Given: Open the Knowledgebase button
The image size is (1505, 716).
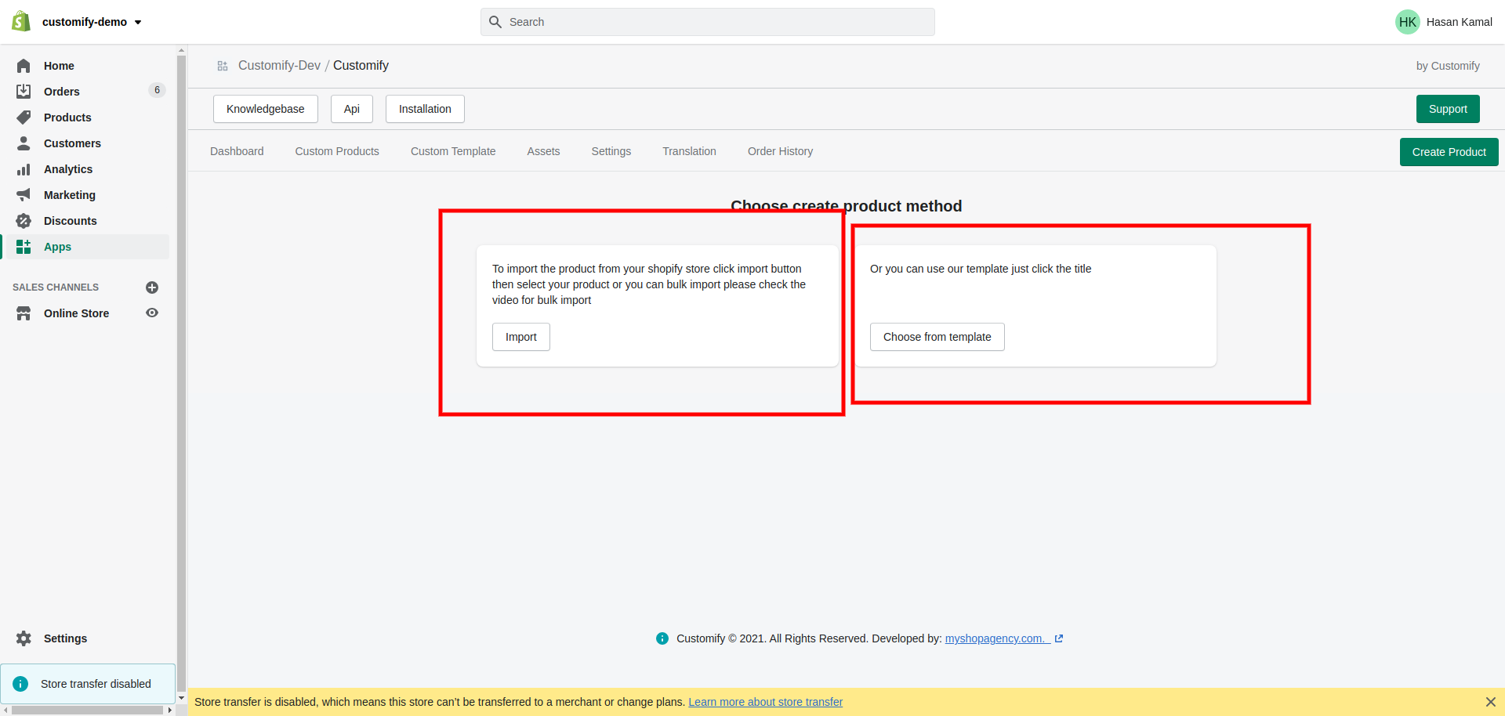Looking at the screenshot, I should [x=265, y=109].
